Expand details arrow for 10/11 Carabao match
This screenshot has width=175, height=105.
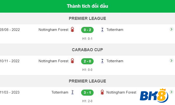(x=171, y=61)
